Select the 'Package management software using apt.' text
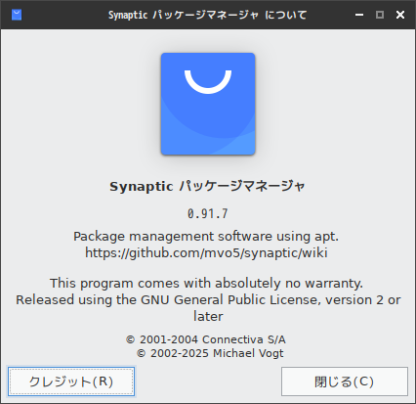 pos(206,237)
